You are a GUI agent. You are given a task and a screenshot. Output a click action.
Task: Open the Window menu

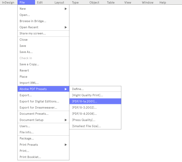coord(148,2)
